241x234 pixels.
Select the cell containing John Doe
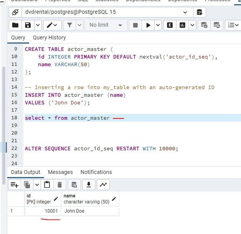tap(90, 211)
